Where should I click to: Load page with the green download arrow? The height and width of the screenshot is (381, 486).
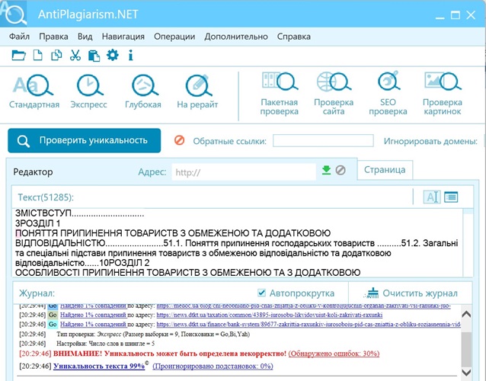point(326,170)
